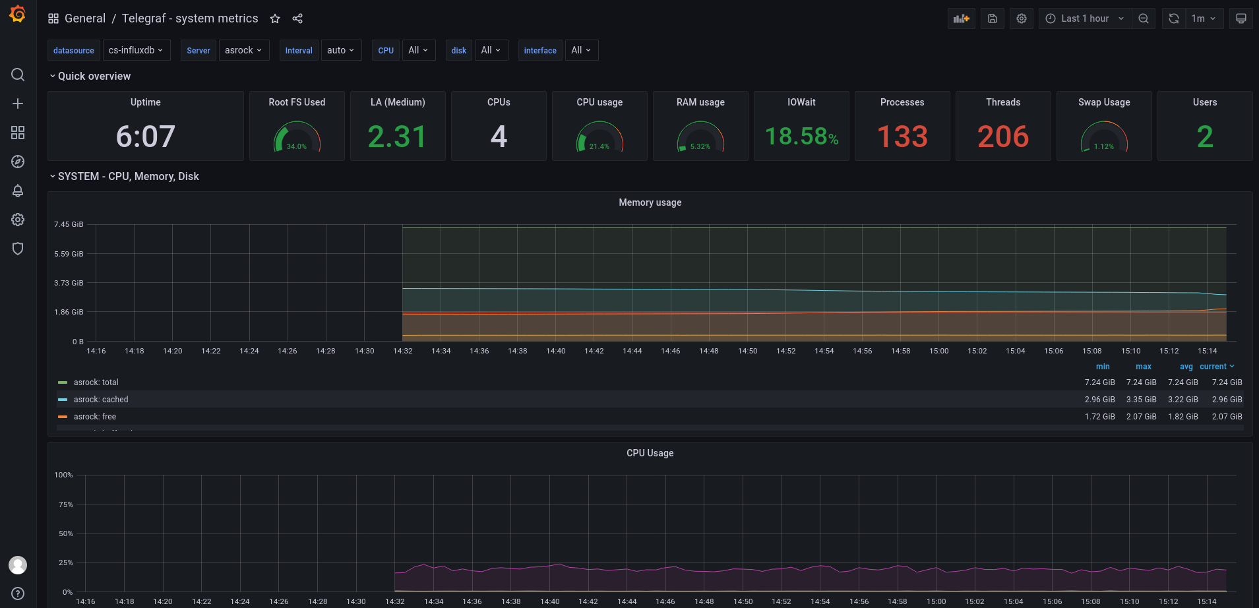Image resolution: width=1259 pixels, height=608 pixels.
Task: Open the Create plus menu in the sidebar
Action: [x=18, y=104]
